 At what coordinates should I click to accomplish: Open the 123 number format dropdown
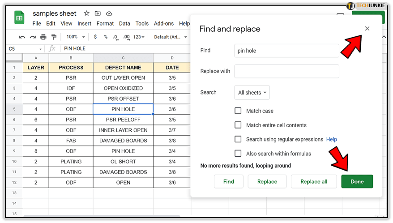(140, 37)
